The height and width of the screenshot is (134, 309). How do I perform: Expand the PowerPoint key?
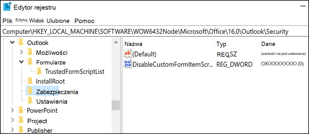(x=12, y=110)
